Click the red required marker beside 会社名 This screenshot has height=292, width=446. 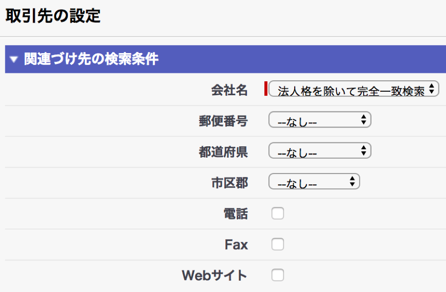[266, 89]
